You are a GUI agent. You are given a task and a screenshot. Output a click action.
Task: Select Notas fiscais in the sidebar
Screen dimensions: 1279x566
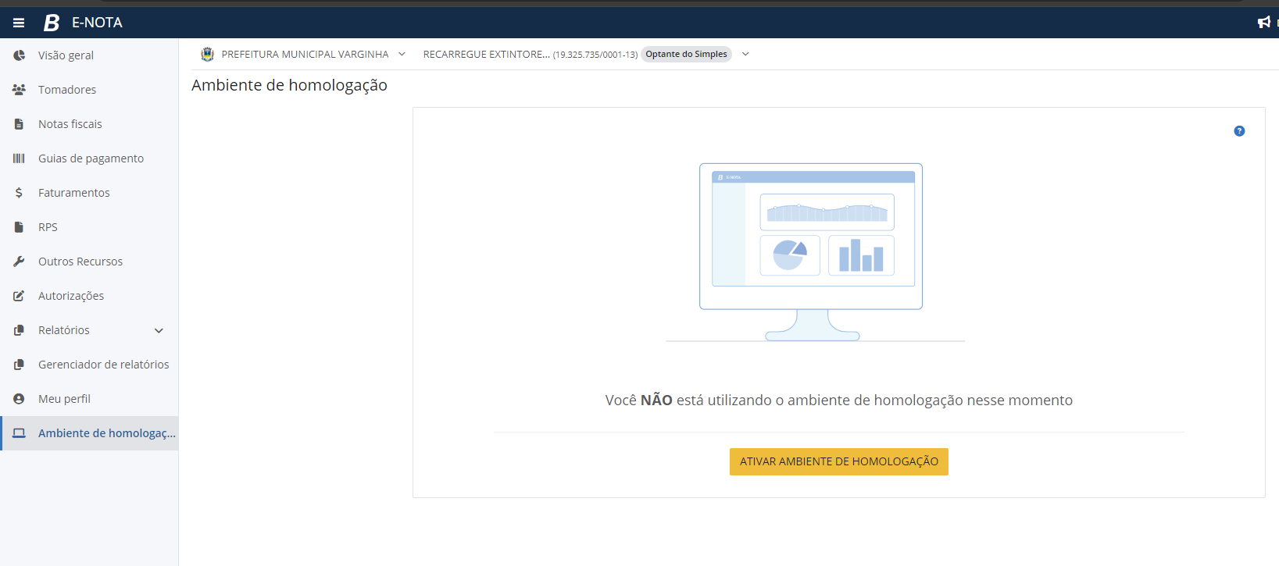point(89,124)
